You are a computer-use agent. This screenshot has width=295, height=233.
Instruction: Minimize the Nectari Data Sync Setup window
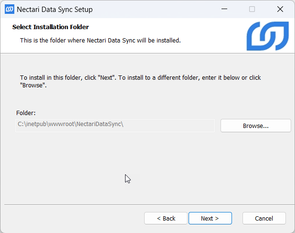[x=224, y=9]
